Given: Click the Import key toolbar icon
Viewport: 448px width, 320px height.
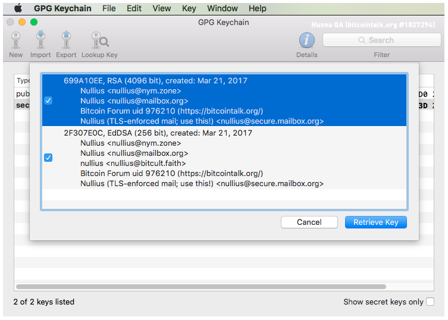Looking at the screenshot, I should click(40, 39).
